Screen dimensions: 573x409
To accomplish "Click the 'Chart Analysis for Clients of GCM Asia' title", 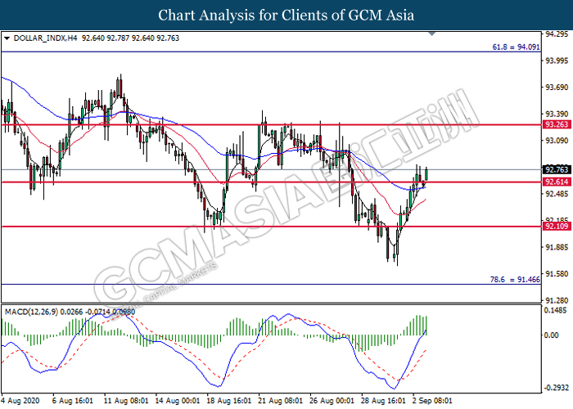I will point(286,16).
